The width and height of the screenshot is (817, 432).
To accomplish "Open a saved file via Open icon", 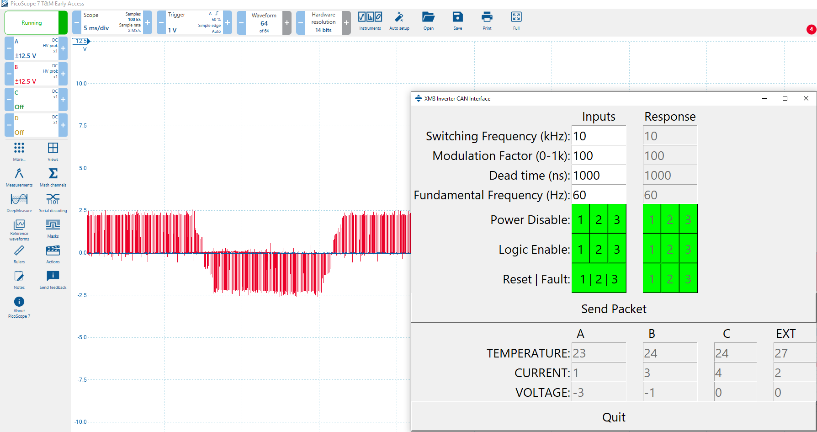I will [429, 21].
